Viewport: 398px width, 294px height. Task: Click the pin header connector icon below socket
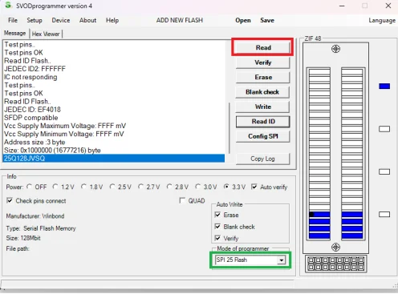(x=335, y=264)
